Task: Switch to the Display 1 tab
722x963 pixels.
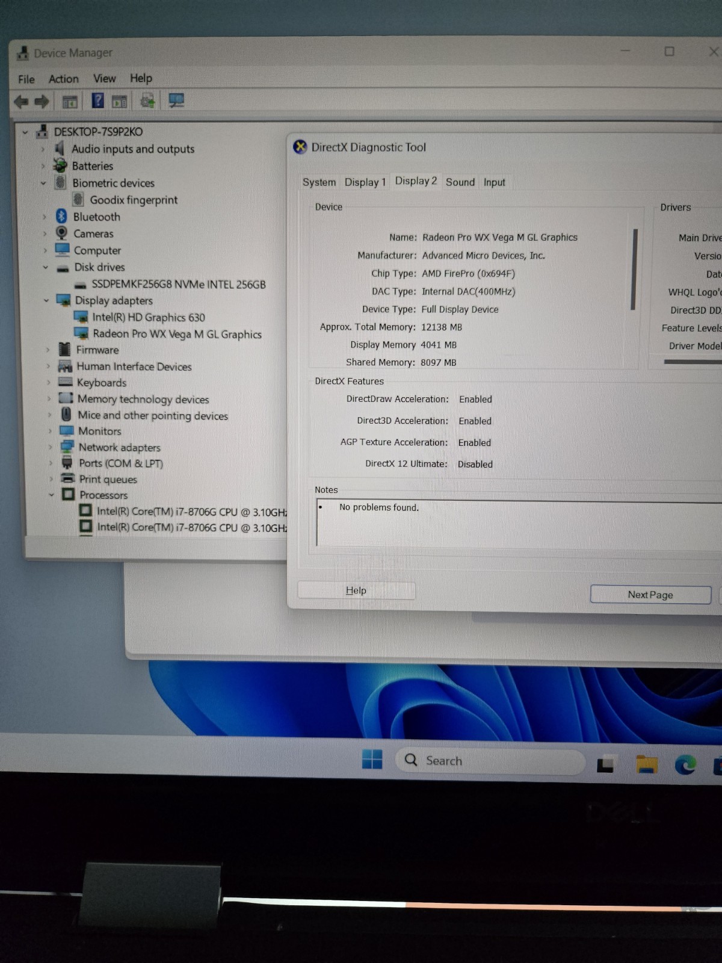Action: tap(365, 182)
